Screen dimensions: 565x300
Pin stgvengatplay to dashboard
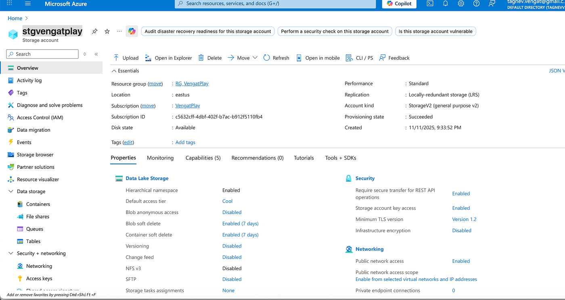pyautogui.click(x=94, y=31)
